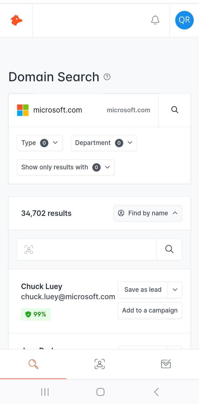The image size is (199, 404).
Task: Expand the Department filter dropdown
Action: click(104, 143)
